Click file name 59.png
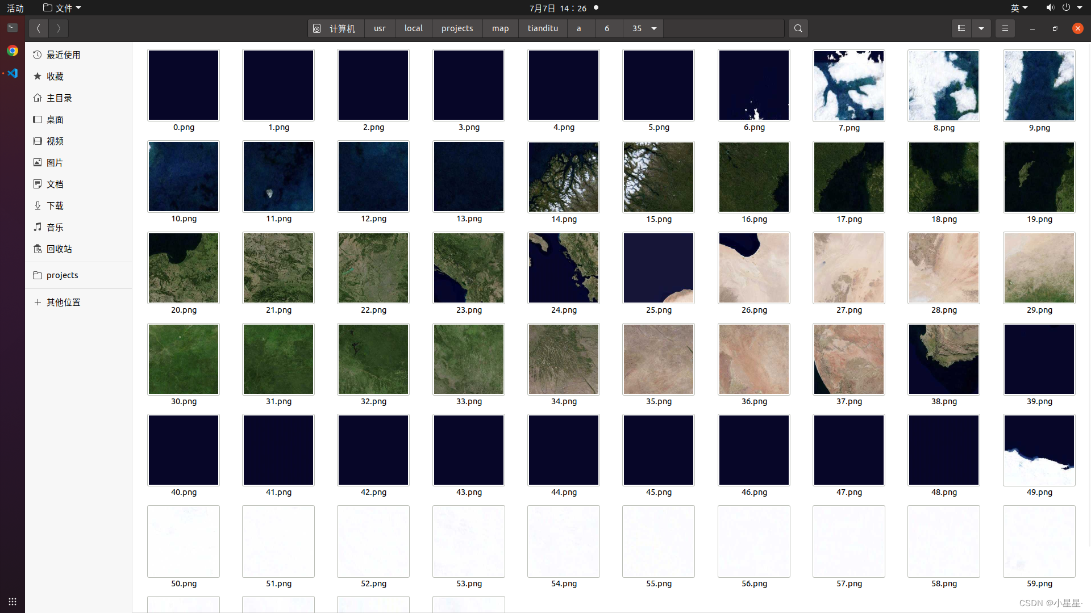 pyautogui.click(x=1039, y=583)
